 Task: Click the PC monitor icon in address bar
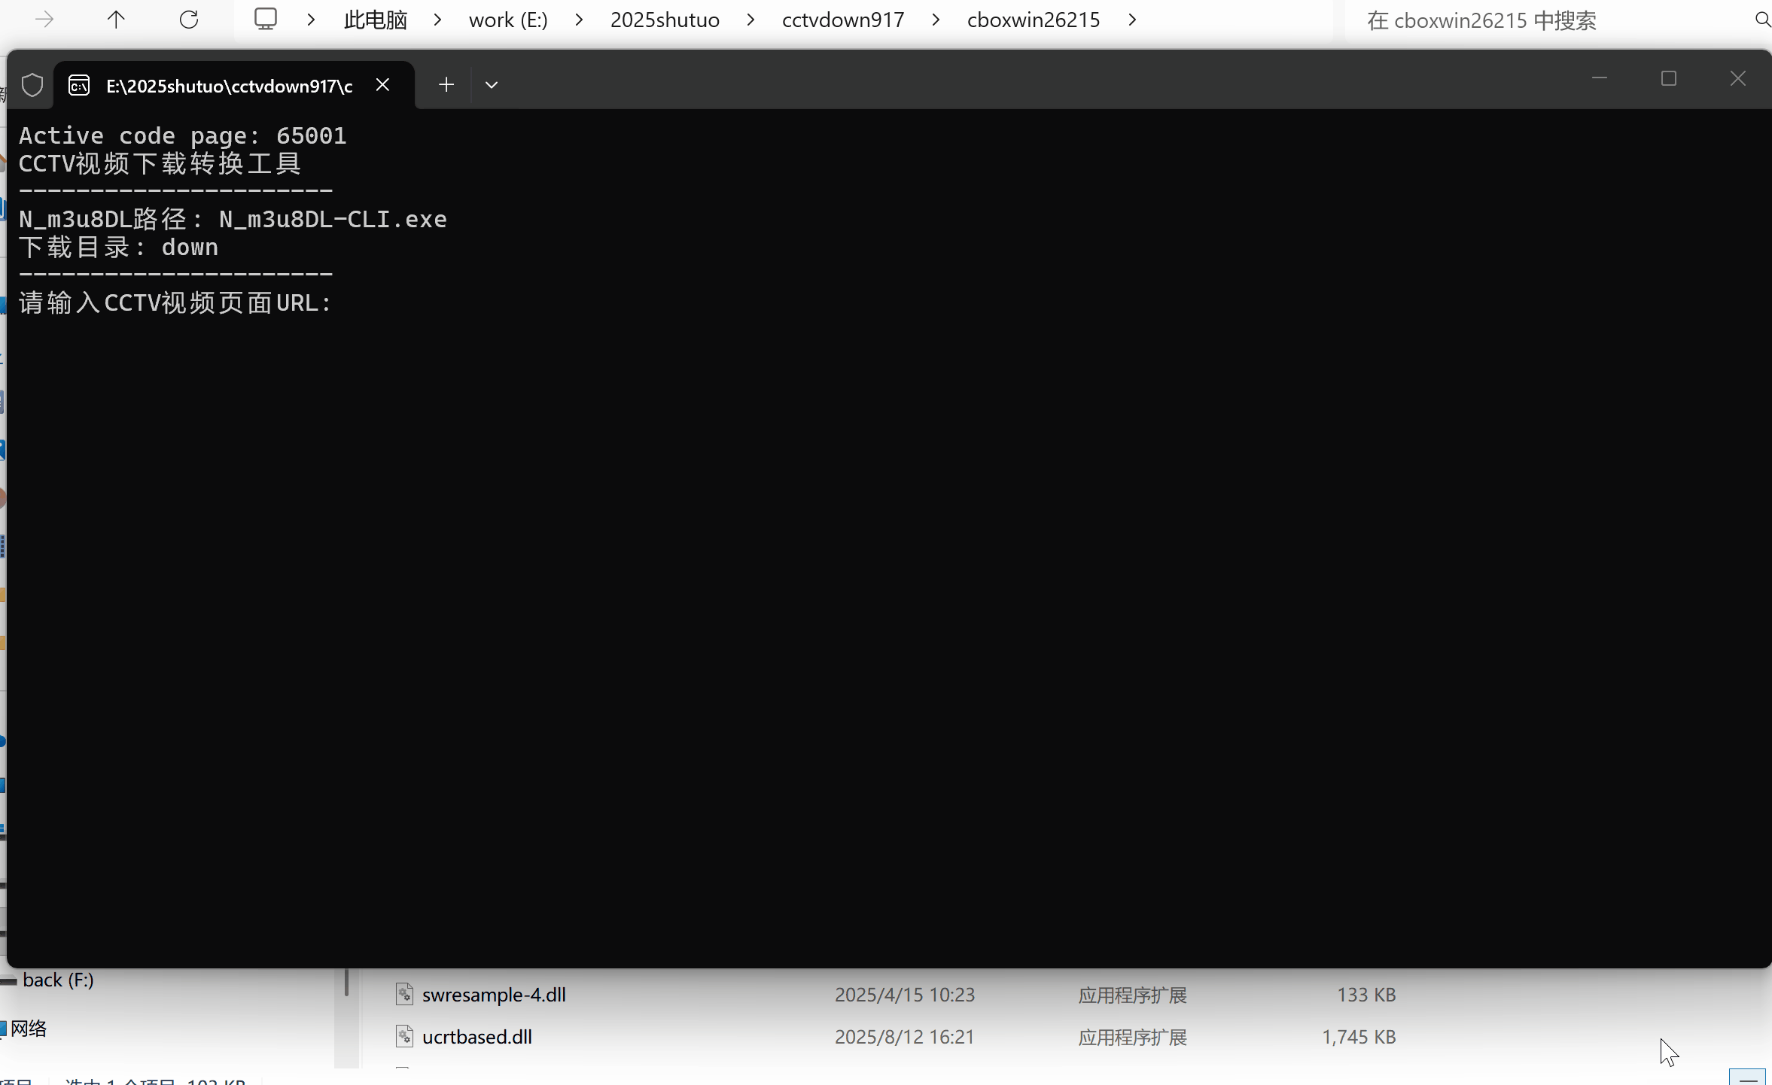[x=265, y=20]
